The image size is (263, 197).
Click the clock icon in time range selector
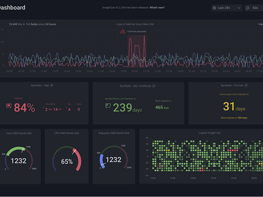[214, 8]
